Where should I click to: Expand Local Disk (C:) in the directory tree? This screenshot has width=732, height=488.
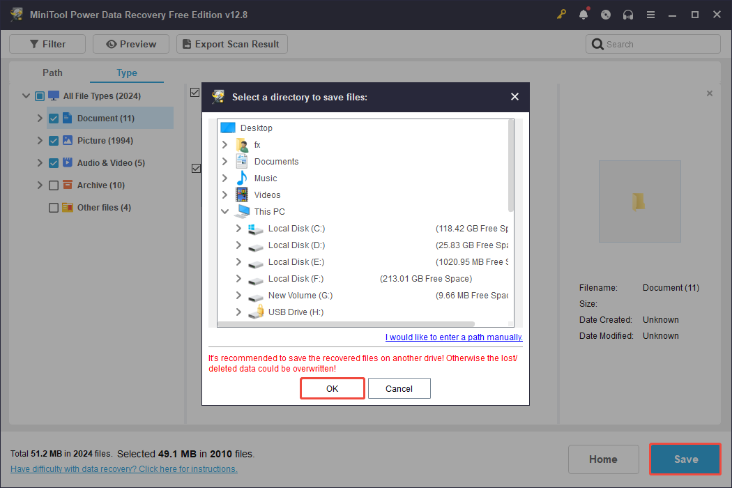coord(238,228)
